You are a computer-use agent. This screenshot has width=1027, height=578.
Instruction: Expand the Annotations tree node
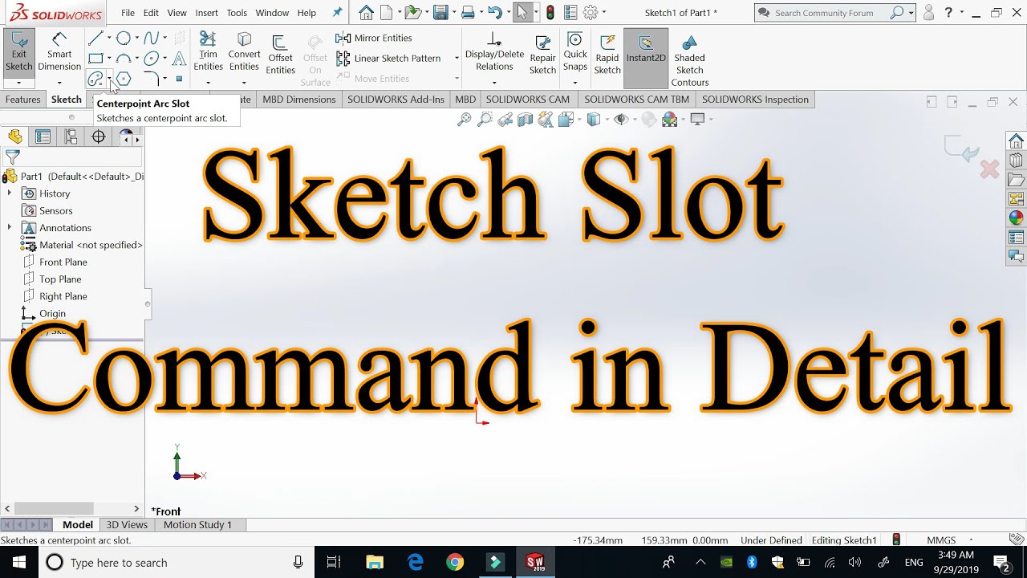[x=10, y=228]
